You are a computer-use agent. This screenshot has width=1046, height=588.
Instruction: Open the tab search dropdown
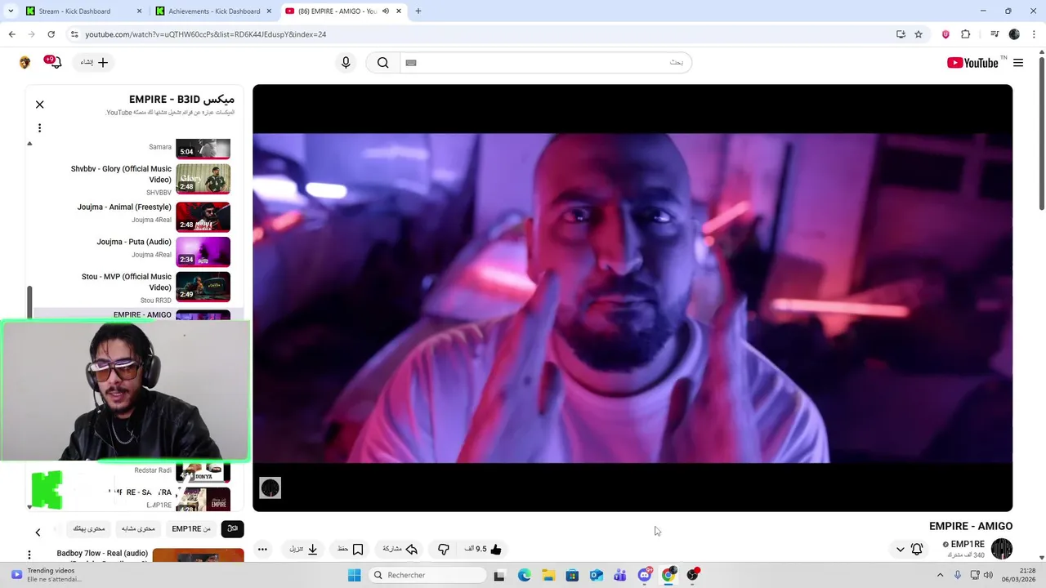click(10, 11)
